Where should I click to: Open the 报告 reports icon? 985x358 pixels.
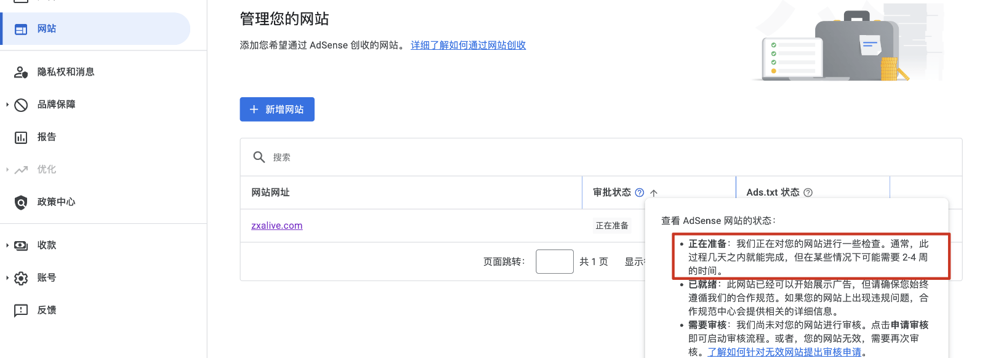click(21, 137)
